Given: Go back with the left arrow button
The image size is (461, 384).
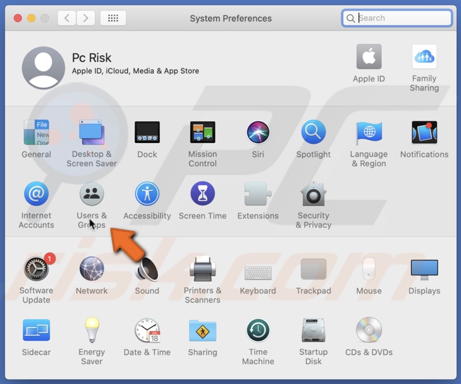Looking at the screenshot, I should coord(67,18).
